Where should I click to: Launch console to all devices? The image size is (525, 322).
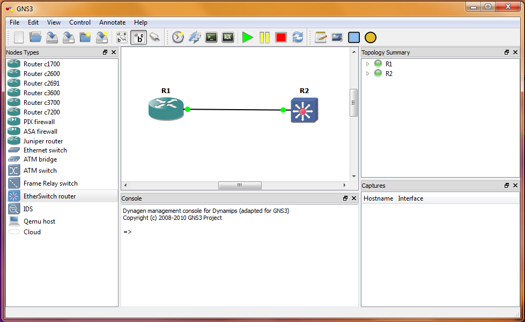click(211, 37)
